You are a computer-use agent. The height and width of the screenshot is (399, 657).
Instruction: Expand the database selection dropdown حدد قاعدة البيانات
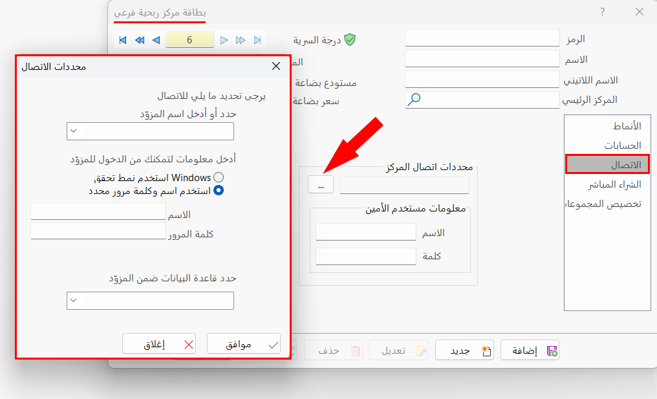72,300
